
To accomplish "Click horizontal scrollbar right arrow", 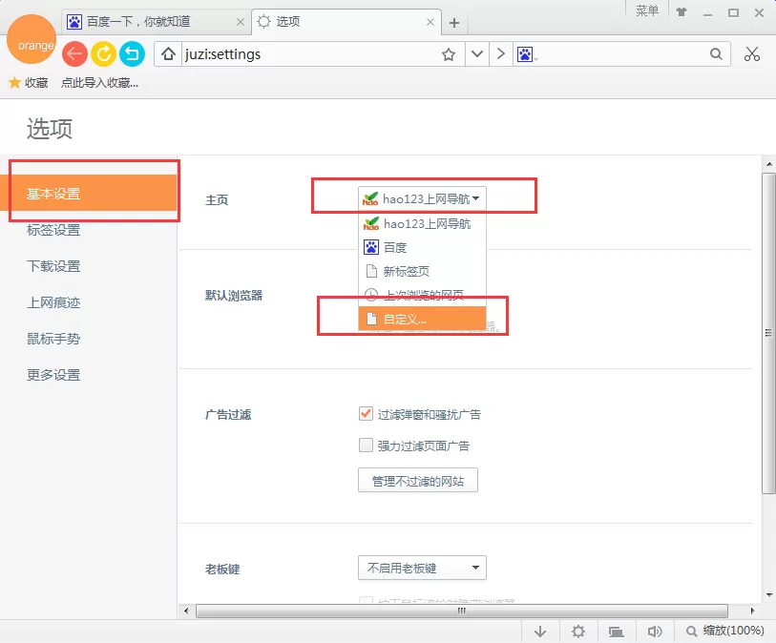I will (x=752, y=611).
